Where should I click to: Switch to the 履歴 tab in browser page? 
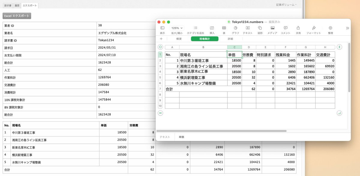click(x=17, y=5)
